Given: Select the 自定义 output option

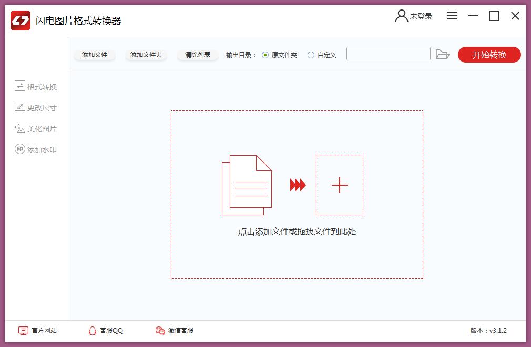Looking at the screenshot, I should click(311, 54).
